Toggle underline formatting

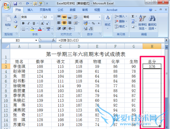click(x=34, y=23)
